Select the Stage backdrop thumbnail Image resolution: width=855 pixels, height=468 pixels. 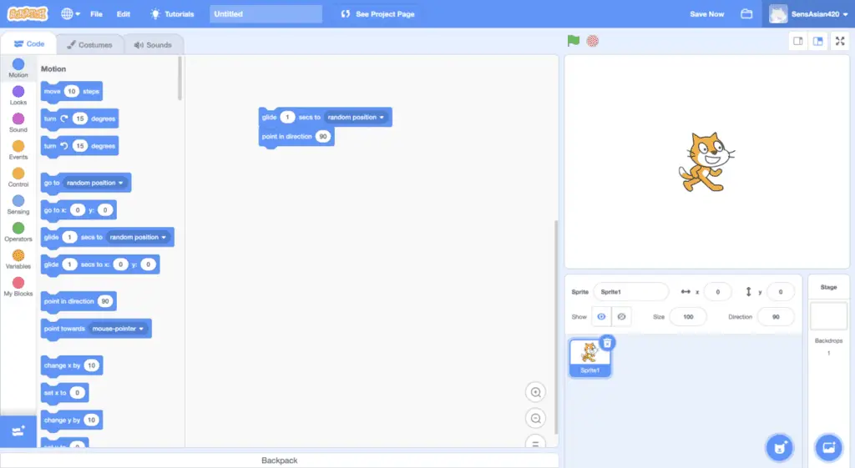[828, 316]
